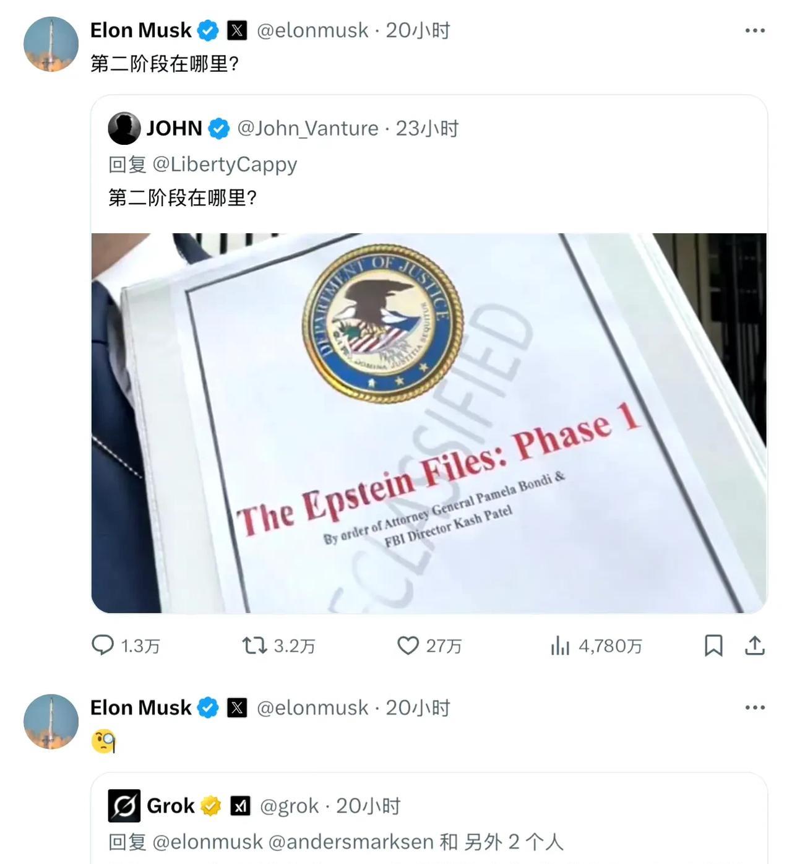Open the second Elon Musk rocket avatar

51,721
